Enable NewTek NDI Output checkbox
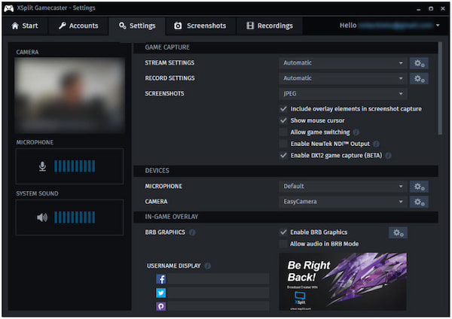The image size is (452, 319). pyautogui.click(x=283, y=144)
